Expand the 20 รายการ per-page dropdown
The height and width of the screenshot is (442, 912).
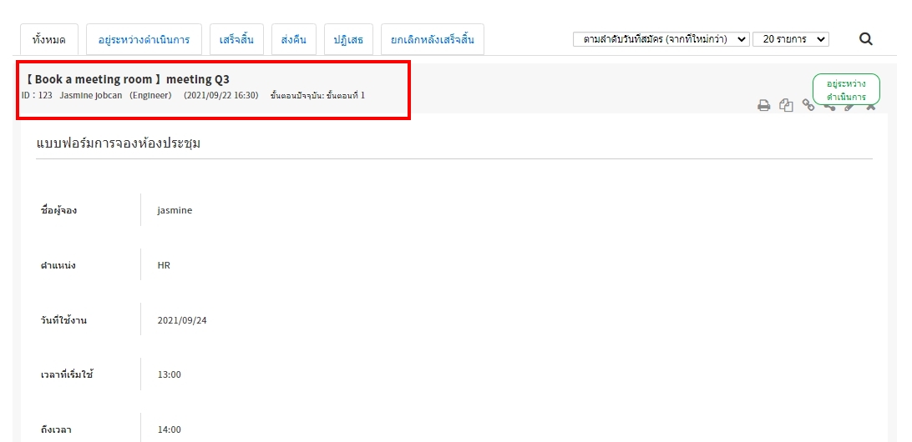pyautogui.click(x=790, y=39)
